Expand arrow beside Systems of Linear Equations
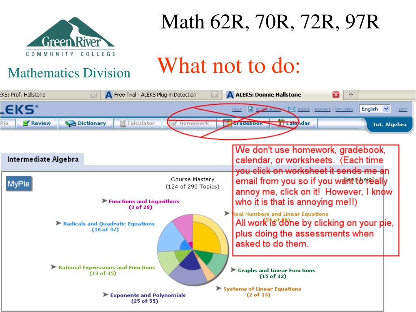 tap(219, 288)
